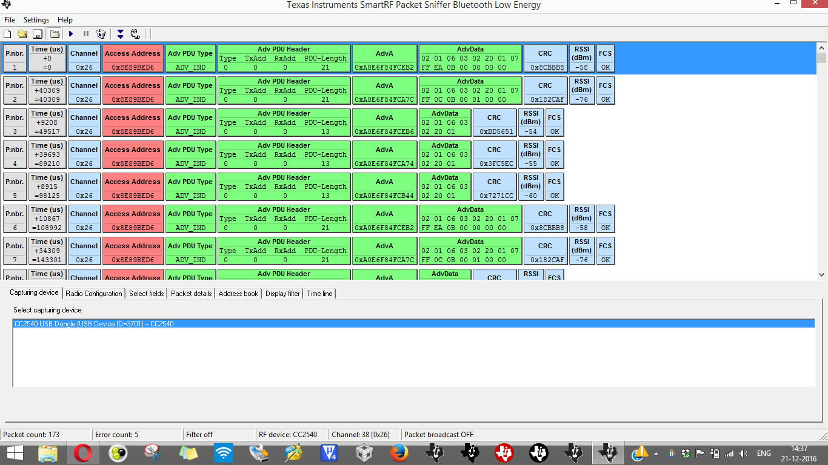Show hidden system tray icons
828x465 pixels.
coord(656,453)
